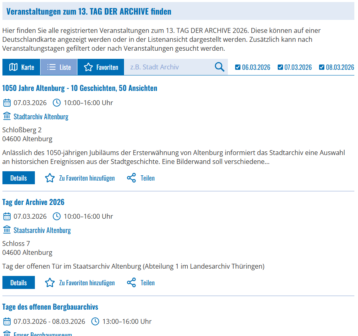Click the map icon in Karte tab
Viewport: 358px width, 336px height.
point(13,67)
